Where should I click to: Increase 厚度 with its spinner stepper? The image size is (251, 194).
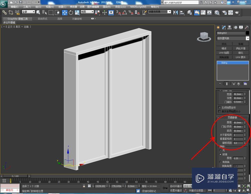pos(245,121)
